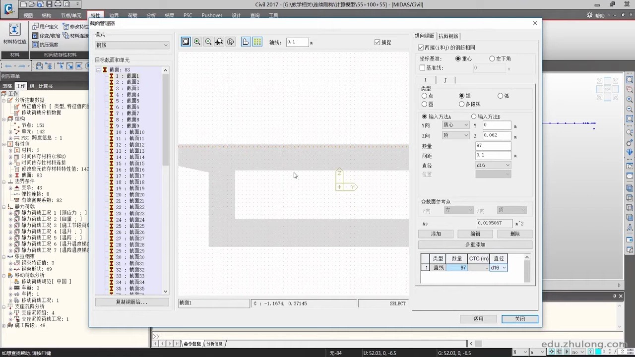This screenshot has width=635, height=357.
Task: Click the 材料特性值 icon in ribbon
Action: coord(15,33)
